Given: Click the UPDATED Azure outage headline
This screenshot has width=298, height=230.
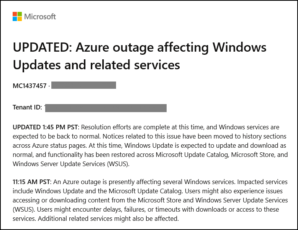Looking at the screenshot, I should (x=139, y=56).
